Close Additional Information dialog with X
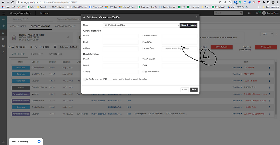This screenshot has height=145, width=280. point(197,17)
